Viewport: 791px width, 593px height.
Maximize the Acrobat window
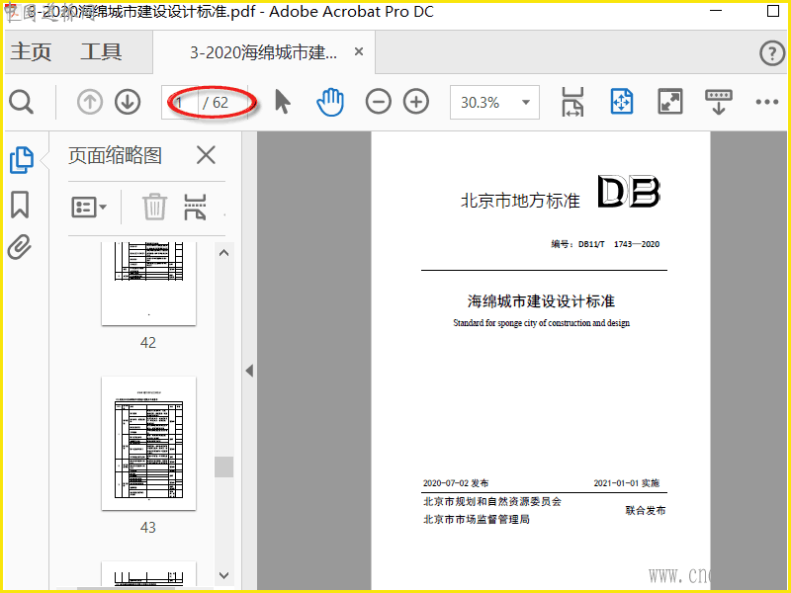(773, 11)
